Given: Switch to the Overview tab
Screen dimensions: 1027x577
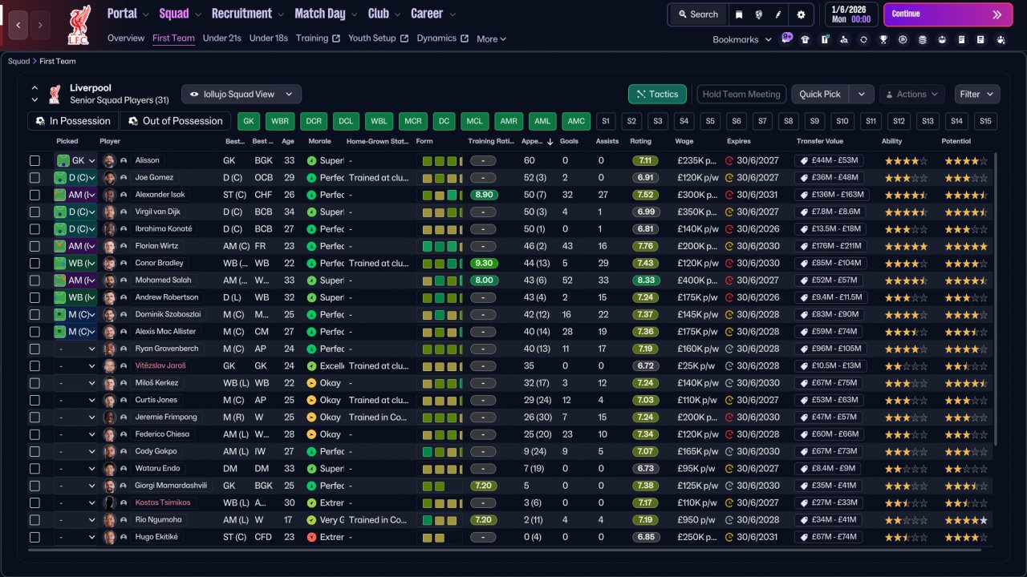Looking at the screenshot, I should click(126, 38).
